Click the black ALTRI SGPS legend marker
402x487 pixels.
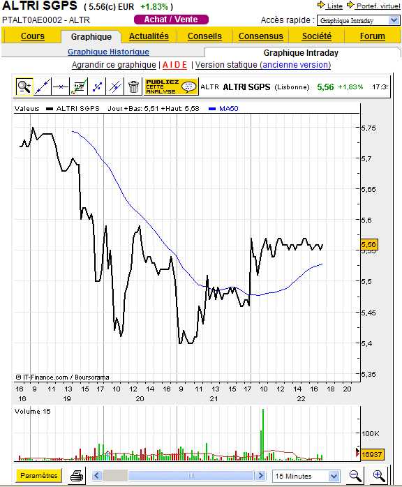(50, 109)
